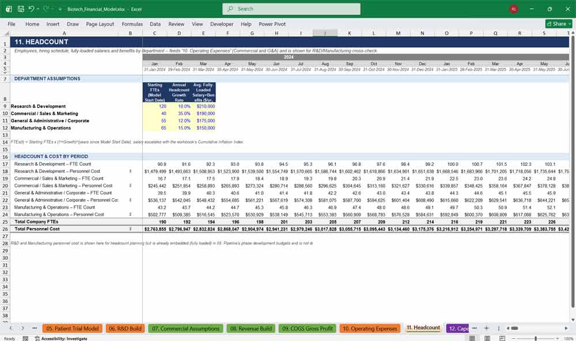
Task: Click the Share button
Action: tap(559, 24)
